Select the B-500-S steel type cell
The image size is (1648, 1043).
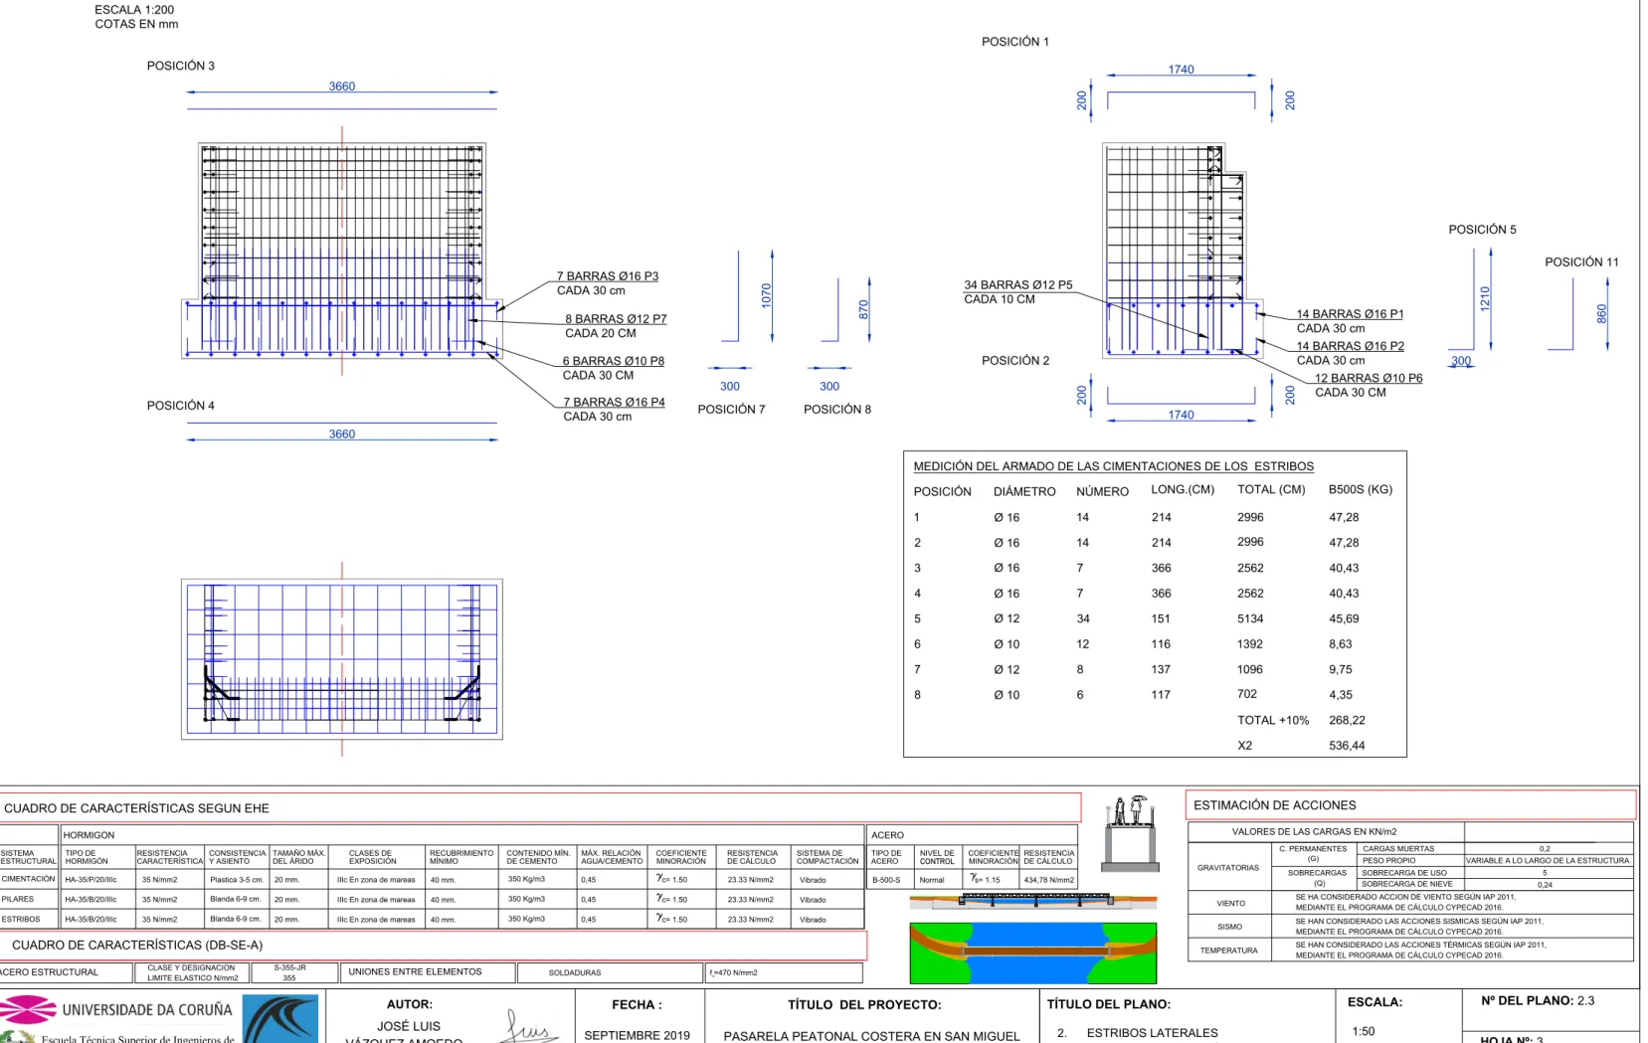point(885,880)
